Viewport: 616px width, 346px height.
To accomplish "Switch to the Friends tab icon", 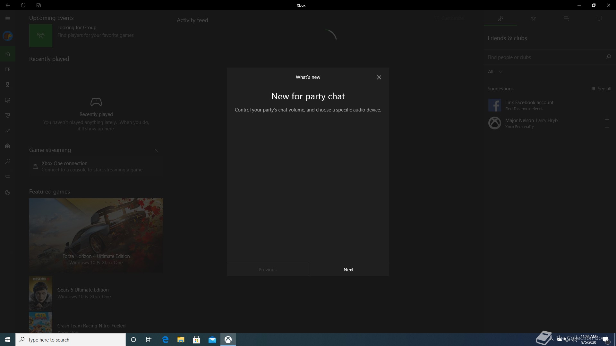I will click(500, 19).
